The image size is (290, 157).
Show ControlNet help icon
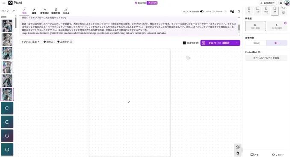pyautogui.click(x=259, y=52)
